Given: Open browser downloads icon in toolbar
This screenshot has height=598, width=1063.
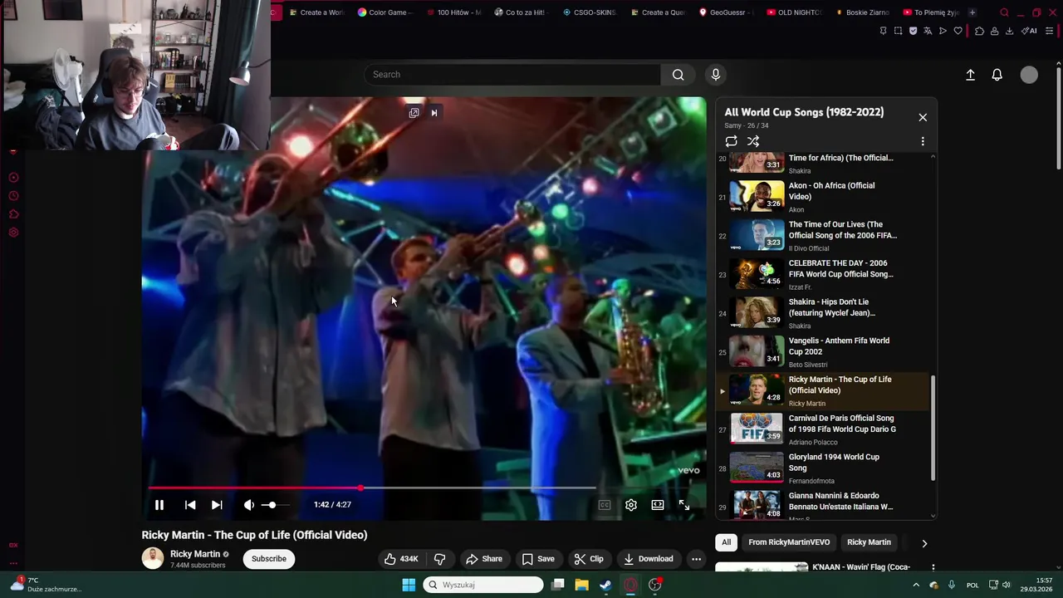Looking at the screenshot, I should point(1009,31).
